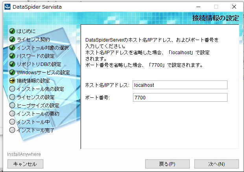Click gray circle icon beside インストール中

12,122
